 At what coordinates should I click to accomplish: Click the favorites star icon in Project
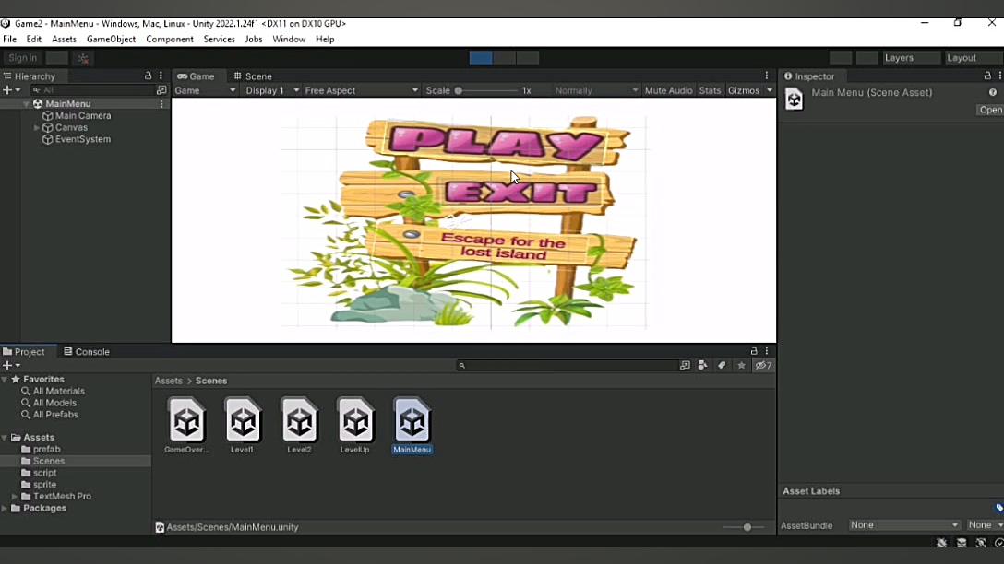(x=741, y=365)
